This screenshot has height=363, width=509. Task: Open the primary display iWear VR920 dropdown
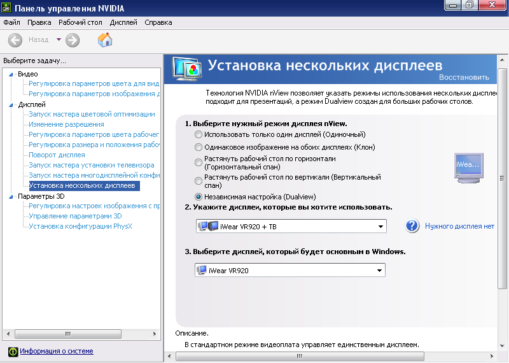tap(290, 270)
